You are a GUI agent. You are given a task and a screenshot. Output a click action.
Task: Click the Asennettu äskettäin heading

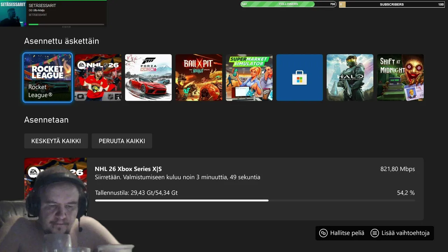pos(62,41)
